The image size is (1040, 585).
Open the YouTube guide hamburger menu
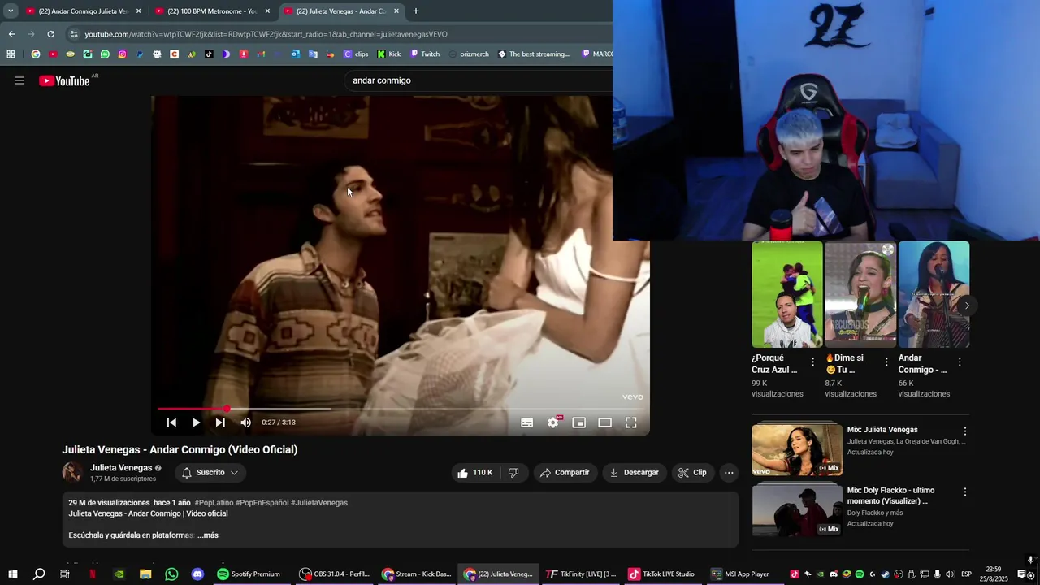coord(19,80)
